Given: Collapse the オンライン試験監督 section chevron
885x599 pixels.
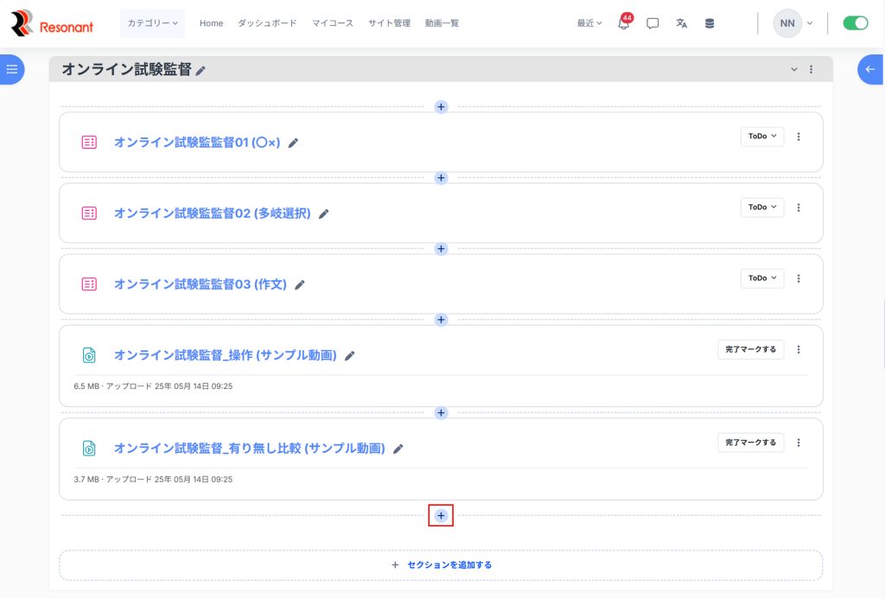Looking at the screenshot, I should [x=794, y=69].
